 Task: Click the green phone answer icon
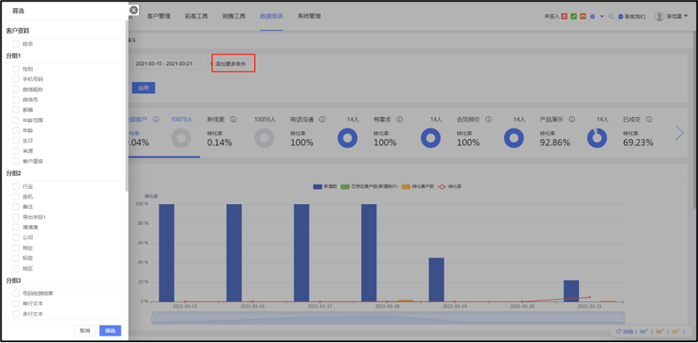[x=574, y=16]
